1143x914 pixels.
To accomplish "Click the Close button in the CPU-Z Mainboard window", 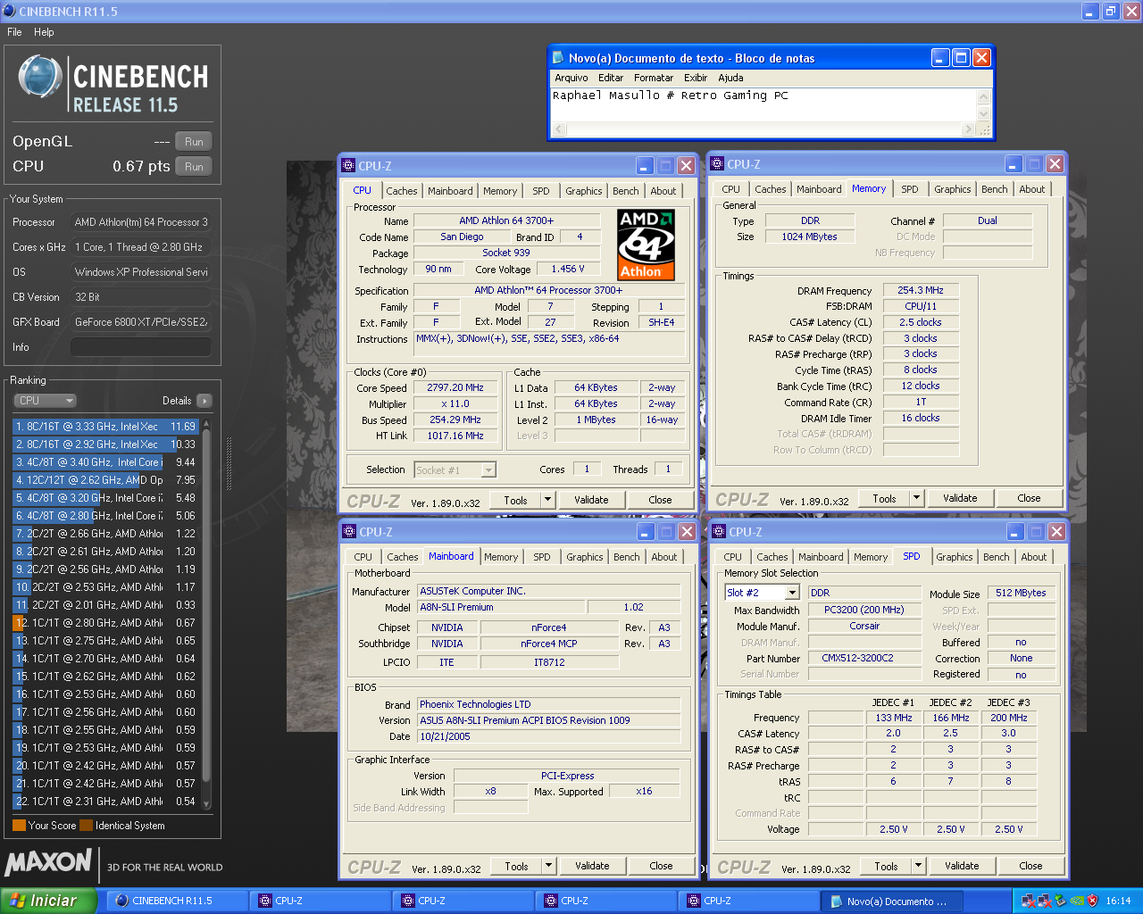I will click(661, 866).
